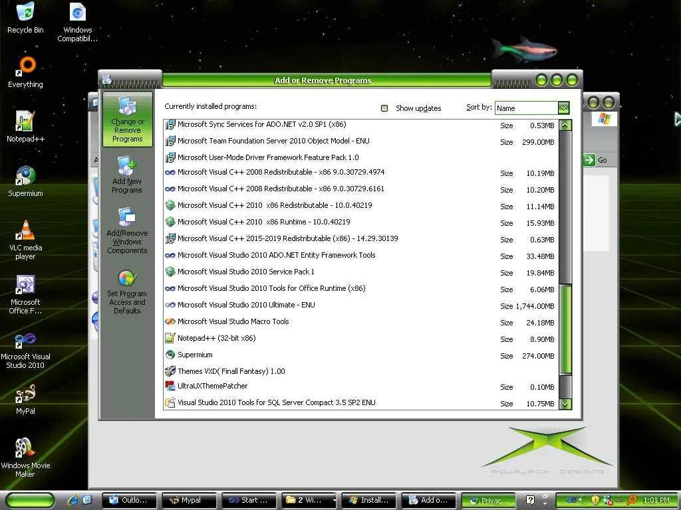Switch to Outlook taskbar button

point(130,500)
